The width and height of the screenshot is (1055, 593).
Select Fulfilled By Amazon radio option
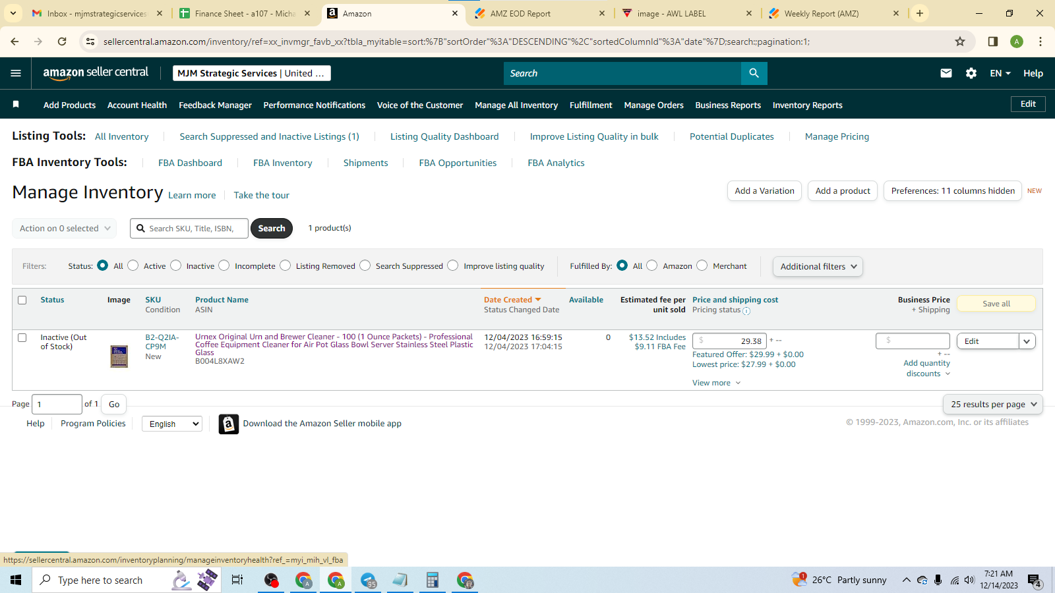click(652, 265)
